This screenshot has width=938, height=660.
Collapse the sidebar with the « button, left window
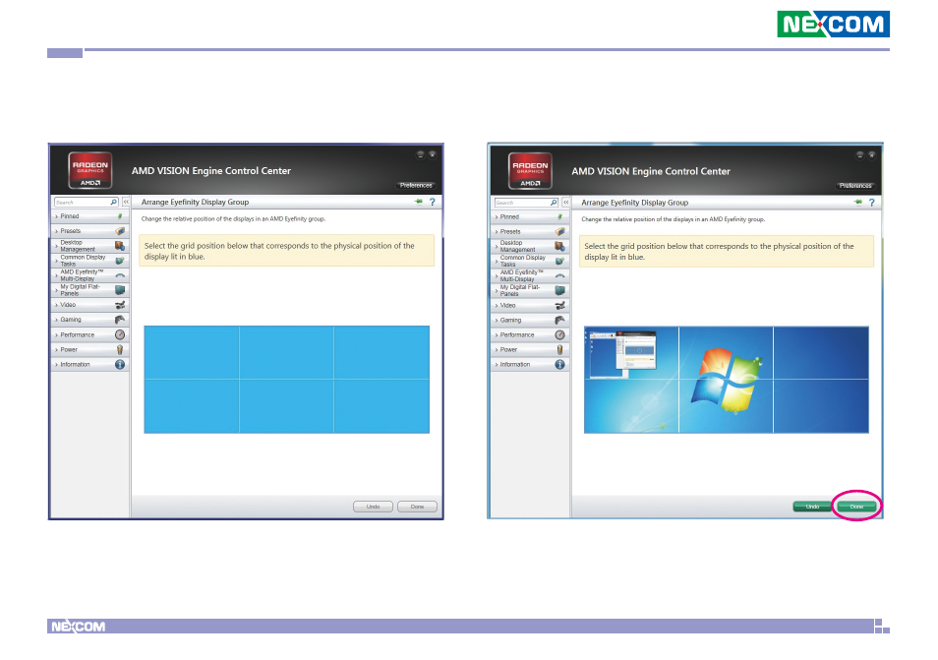[126, 203]
